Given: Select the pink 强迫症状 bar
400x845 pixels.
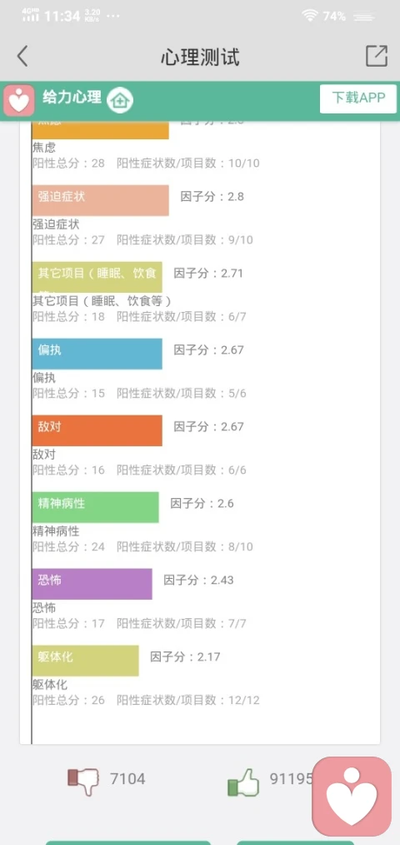Looking at the screenshot, I should coord(100,200).
